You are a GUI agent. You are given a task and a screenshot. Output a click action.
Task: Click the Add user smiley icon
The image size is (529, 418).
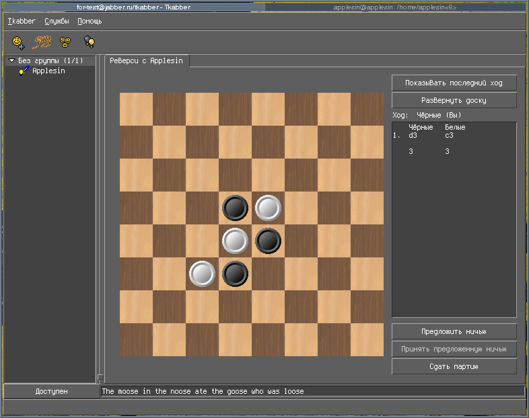click(20, 42)
